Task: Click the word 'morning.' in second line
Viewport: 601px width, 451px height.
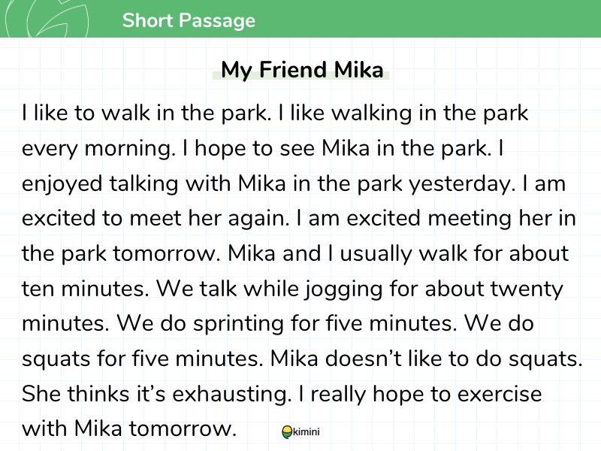Action: [x=130, y=148]
